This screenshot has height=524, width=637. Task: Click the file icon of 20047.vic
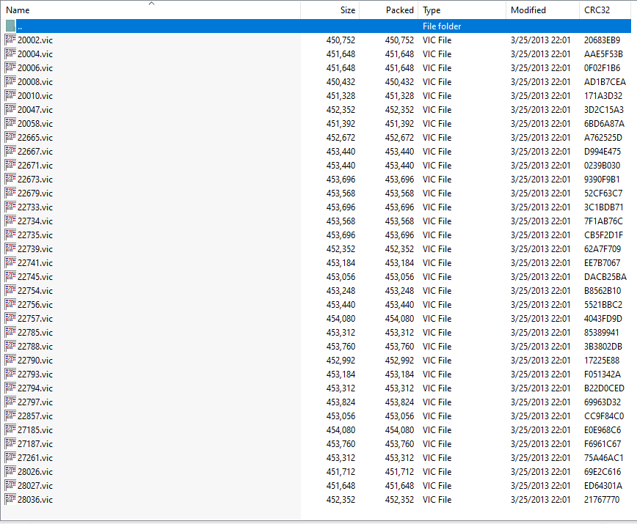pyautogui.click(x=10, y=109)
